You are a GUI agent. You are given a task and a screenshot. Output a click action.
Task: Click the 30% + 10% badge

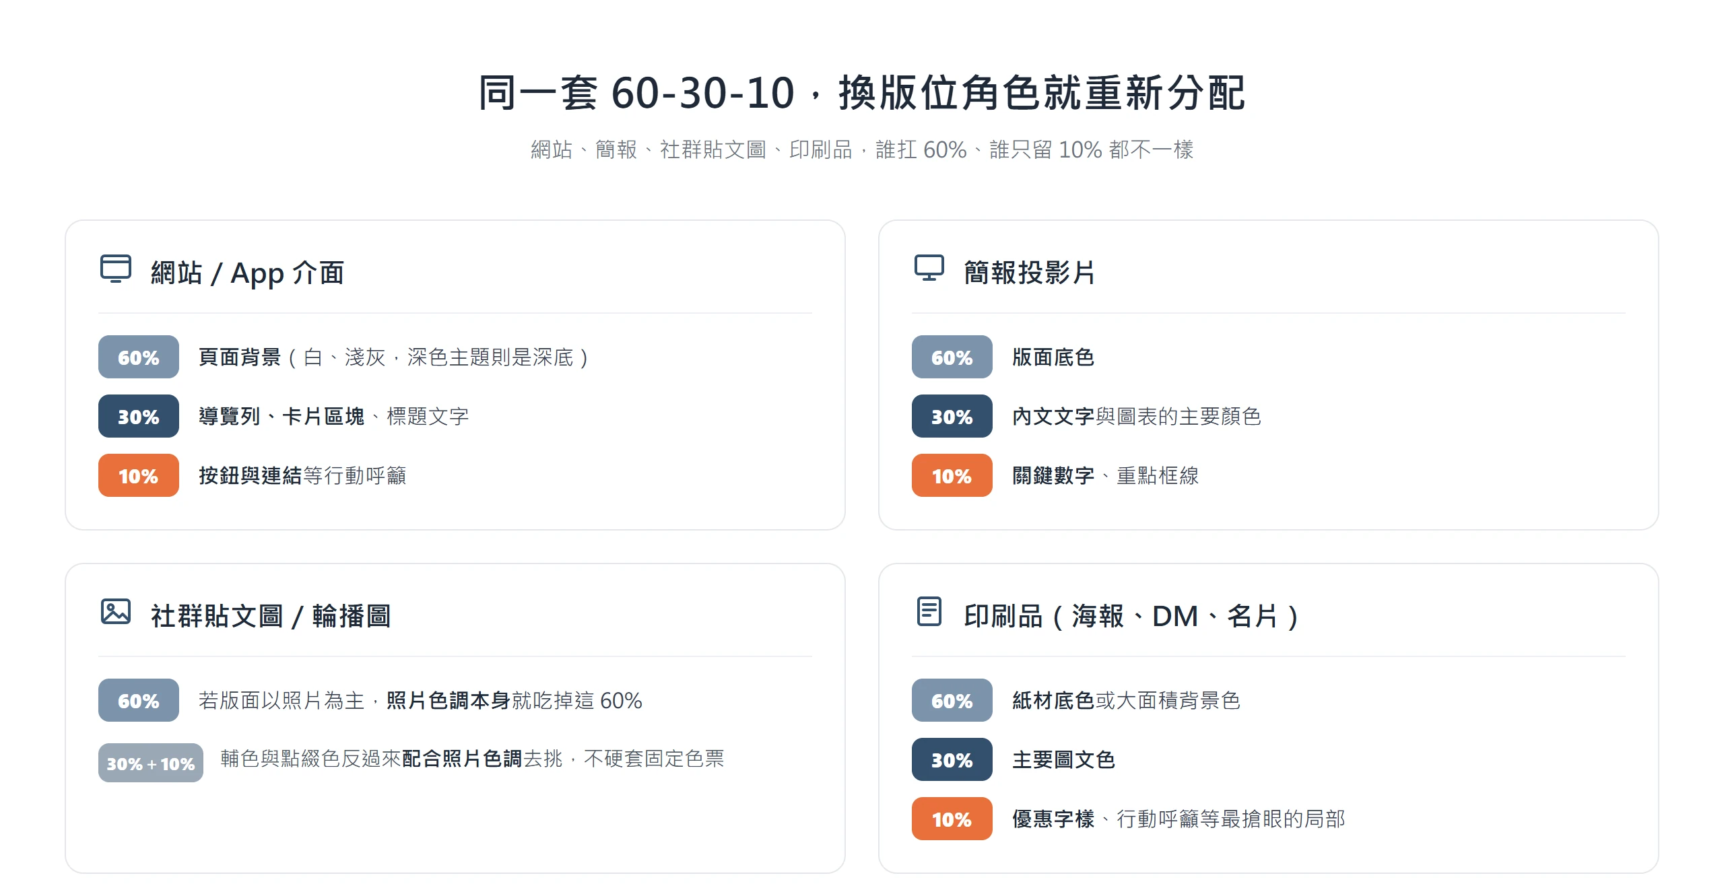click(x=151, y=763)
